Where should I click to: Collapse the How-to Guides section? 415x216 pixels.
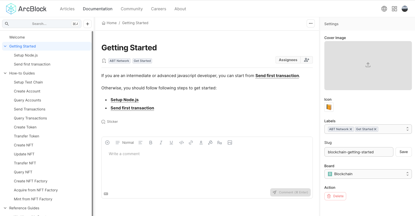5,73
